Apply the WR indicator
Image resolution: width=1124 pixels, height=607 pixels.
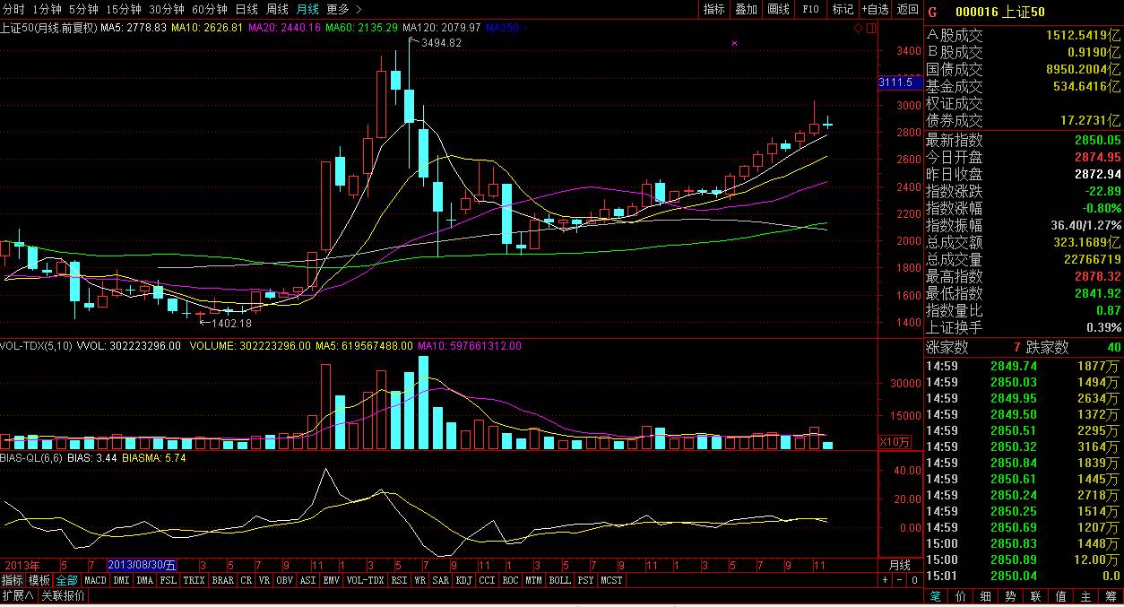click(419, 580)
